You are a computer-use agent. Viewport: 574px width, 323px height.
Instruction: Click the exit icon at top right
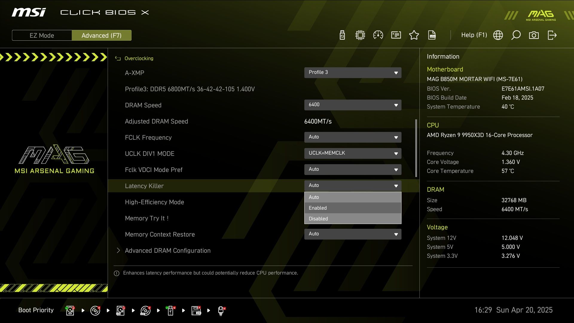pyautogui.click(x=552, y=35)
